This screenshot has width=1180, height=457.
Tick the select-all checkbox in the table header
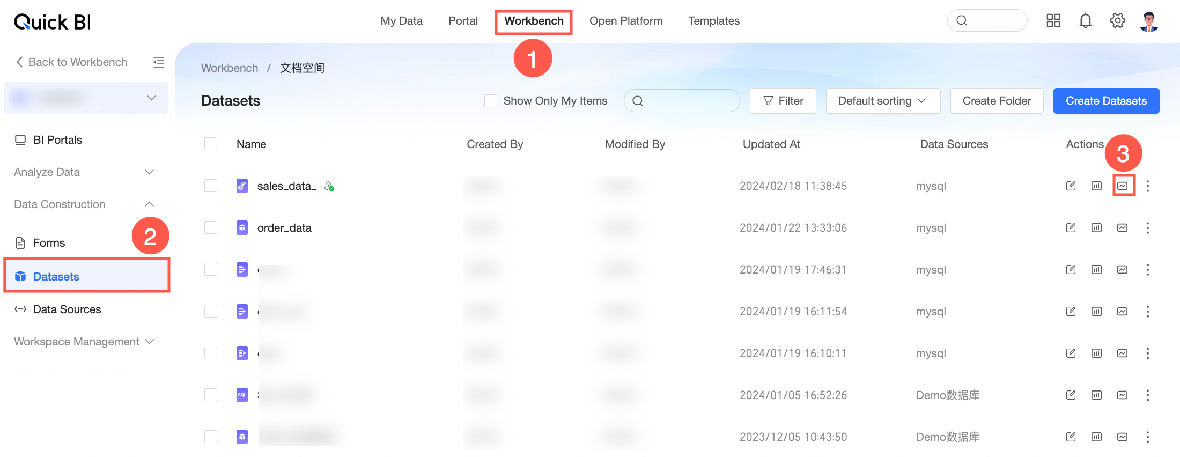coord(211,144)
